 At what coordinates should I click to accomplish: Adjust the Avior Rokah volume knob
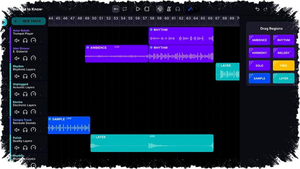tap(33, 40)
